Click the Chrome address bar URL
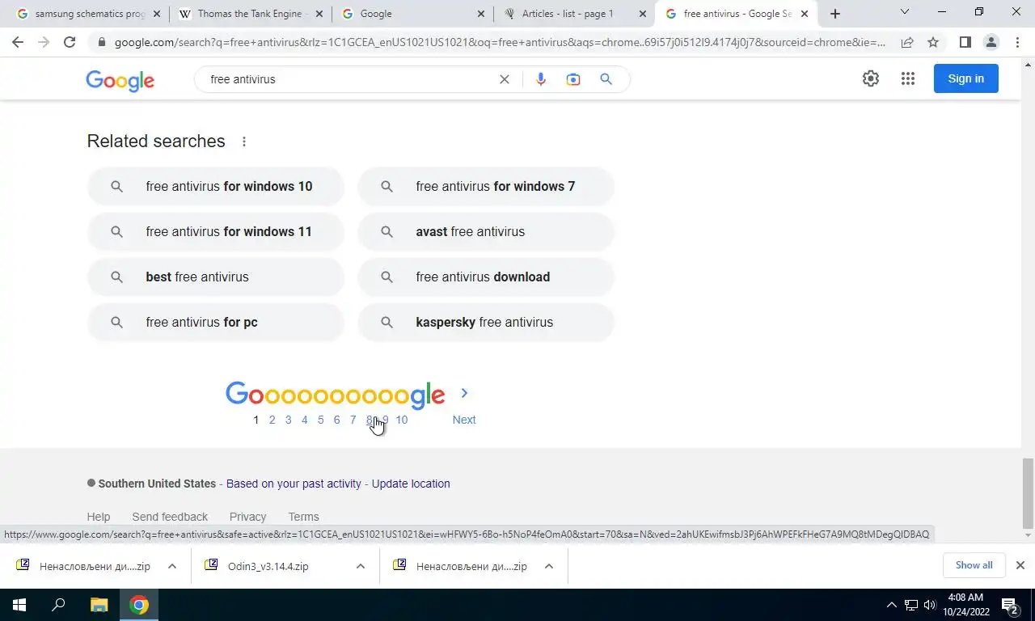 tap(500, 42)
